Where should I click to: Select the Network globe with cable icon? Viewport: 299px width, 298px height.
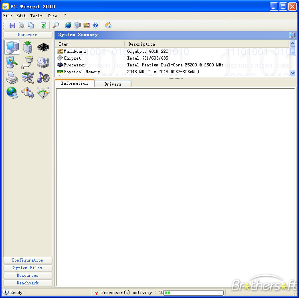click(x=12, y=93)
